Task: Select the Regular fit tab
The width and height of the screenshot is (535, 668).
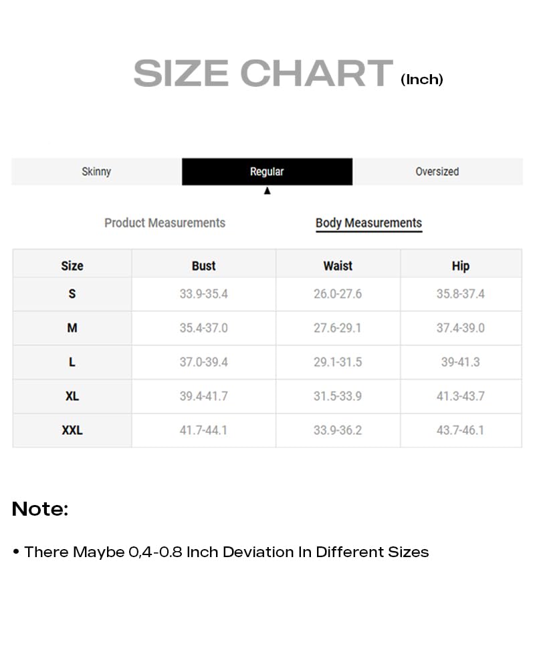Action: point(267,172)
